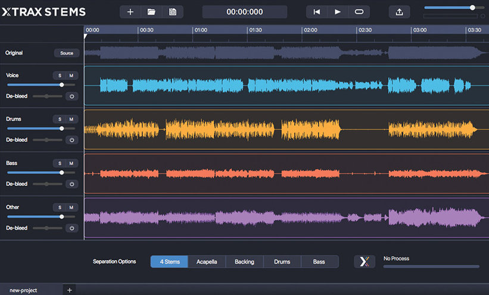This screenshot has width=489, height=295.
Task: Open a project with the folder icon
Action: 151,12
